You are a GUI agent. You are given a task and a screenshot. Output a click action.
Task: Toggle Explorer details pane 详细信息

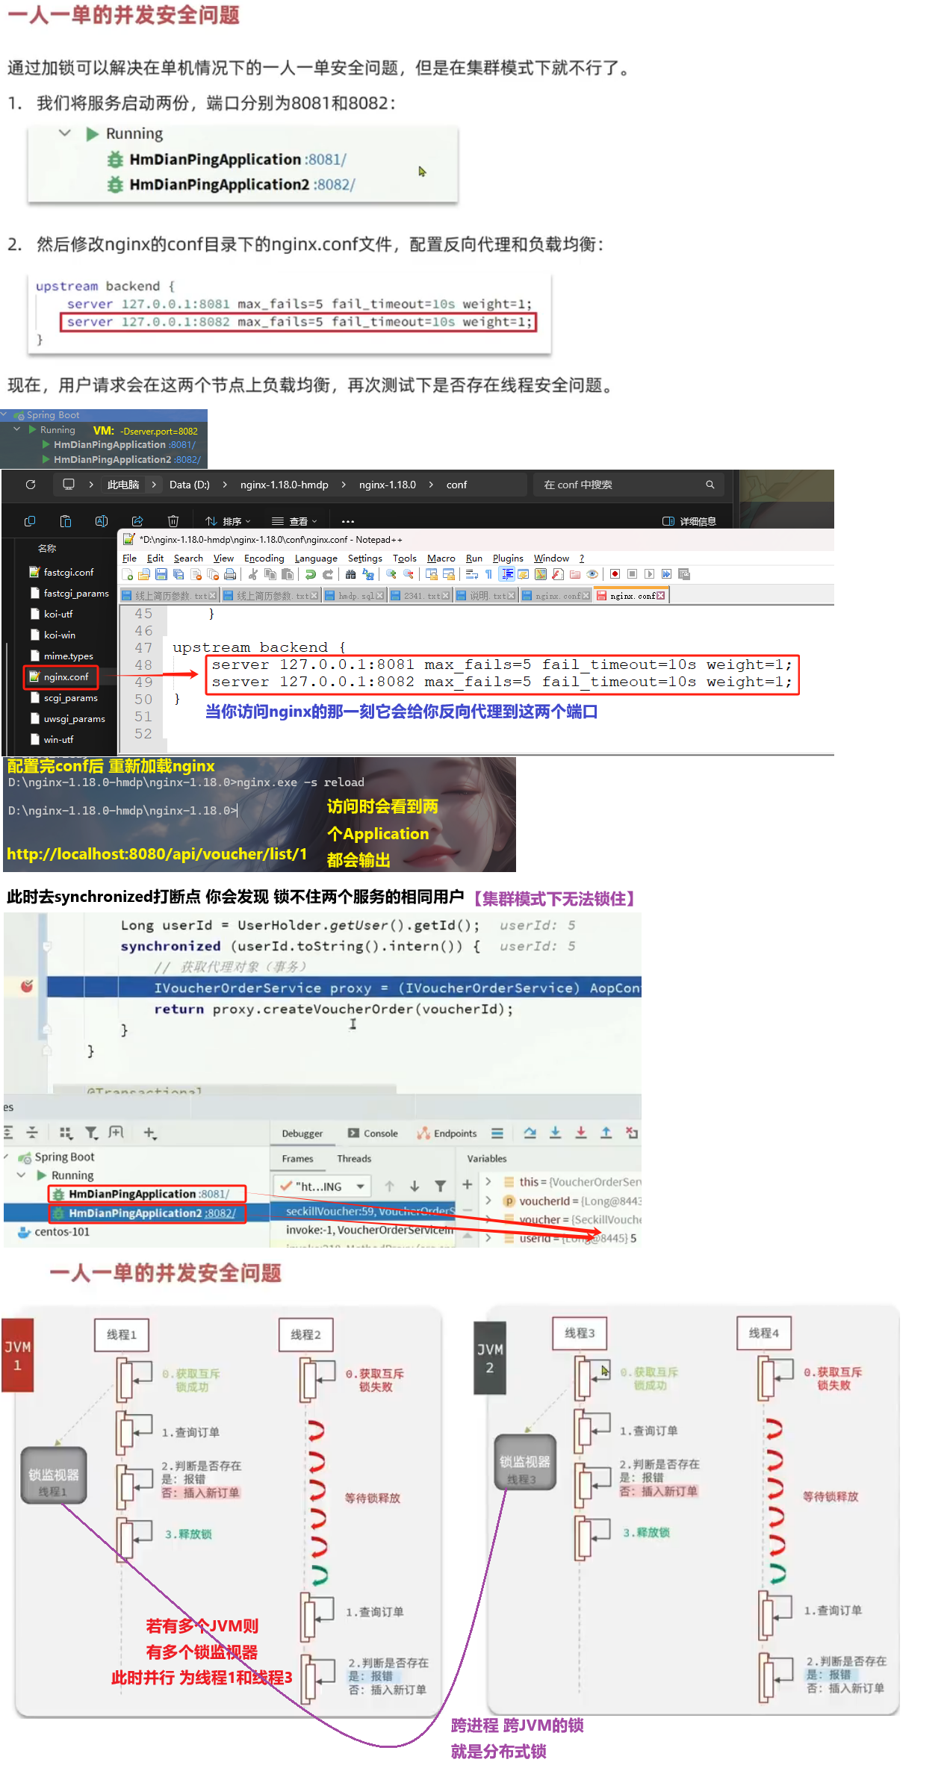[689, 521]
